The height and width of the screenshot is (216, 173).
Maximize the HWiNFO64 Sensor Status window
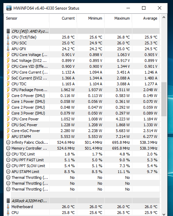(144, 8)
